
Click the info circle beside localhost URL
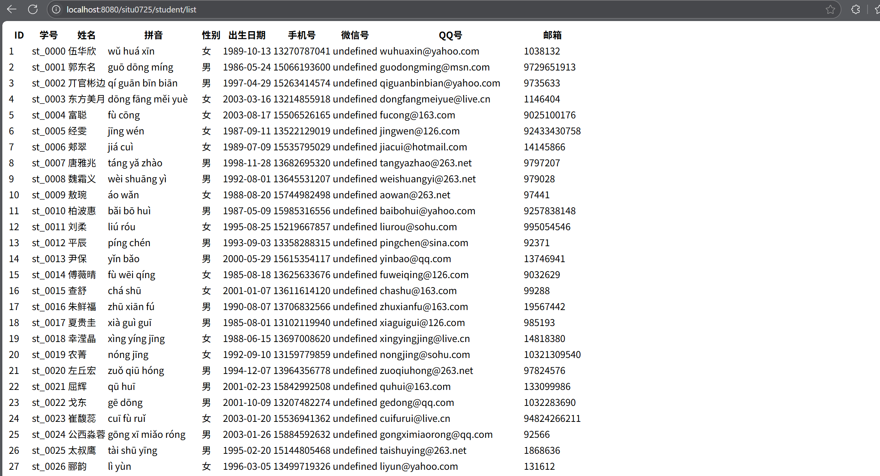tap(56, 9)
